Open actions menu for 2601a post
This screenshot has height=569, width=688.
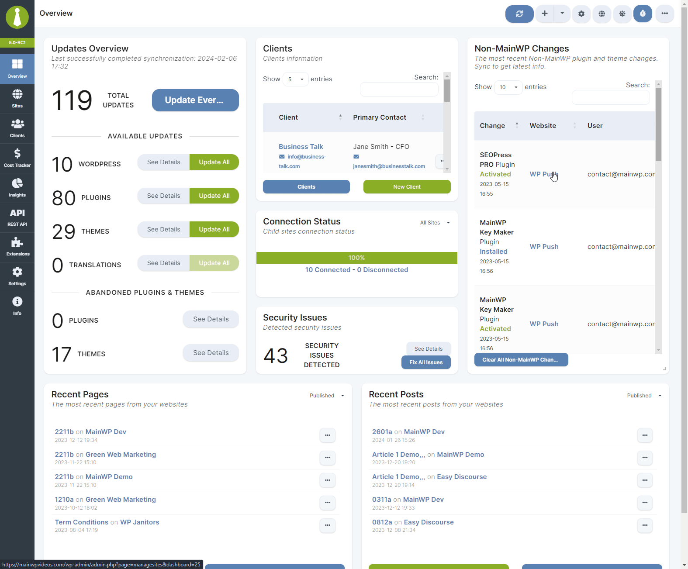click(x=645, y=435)
